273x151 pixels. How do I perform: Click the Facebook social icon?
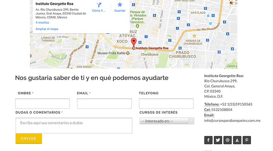tap(208, 140)
